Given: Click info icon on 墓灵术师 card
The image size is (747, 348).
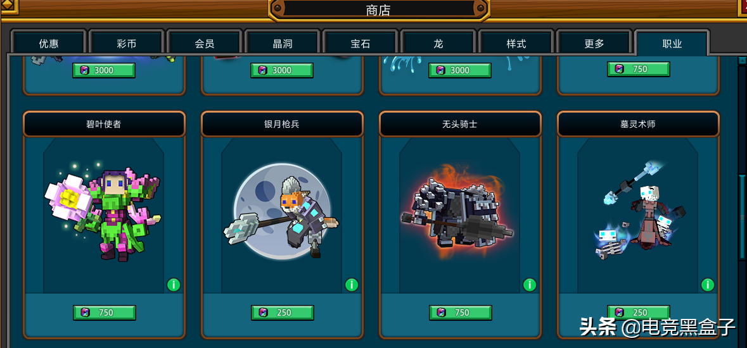Looking at the screenshot, I should point(708,285).
